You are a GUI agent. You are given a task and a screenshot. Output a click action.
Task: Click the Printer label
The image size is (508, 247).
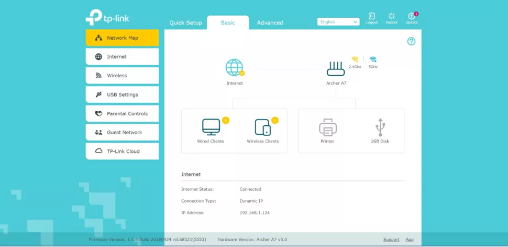(327, 142)
